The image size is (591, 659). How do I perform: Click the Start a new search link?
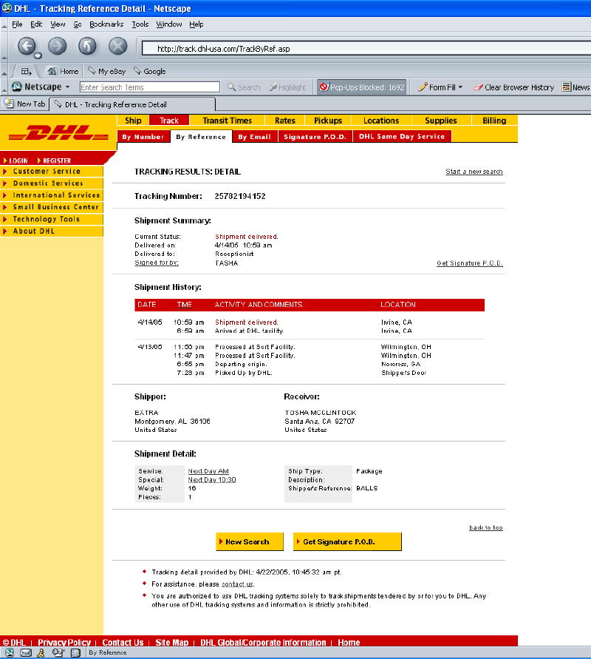coord(474,172)
